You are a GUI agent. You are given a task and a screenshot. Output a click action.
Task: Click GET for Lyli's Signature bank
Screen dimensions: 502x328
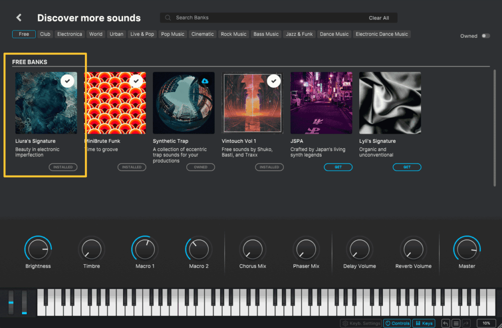407,167
